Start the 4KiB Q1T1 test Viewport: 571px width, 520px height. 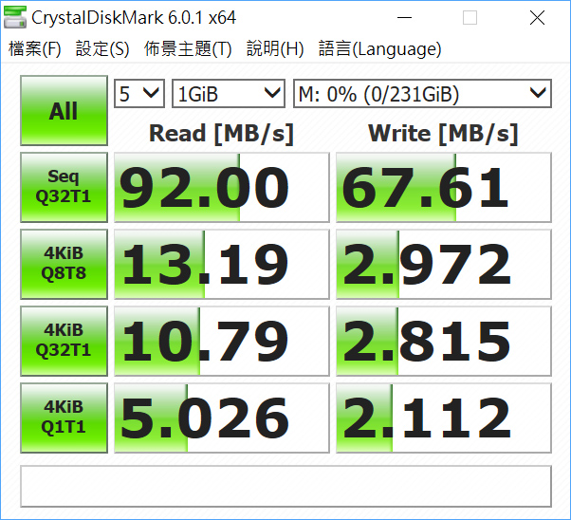pos(64,418)
